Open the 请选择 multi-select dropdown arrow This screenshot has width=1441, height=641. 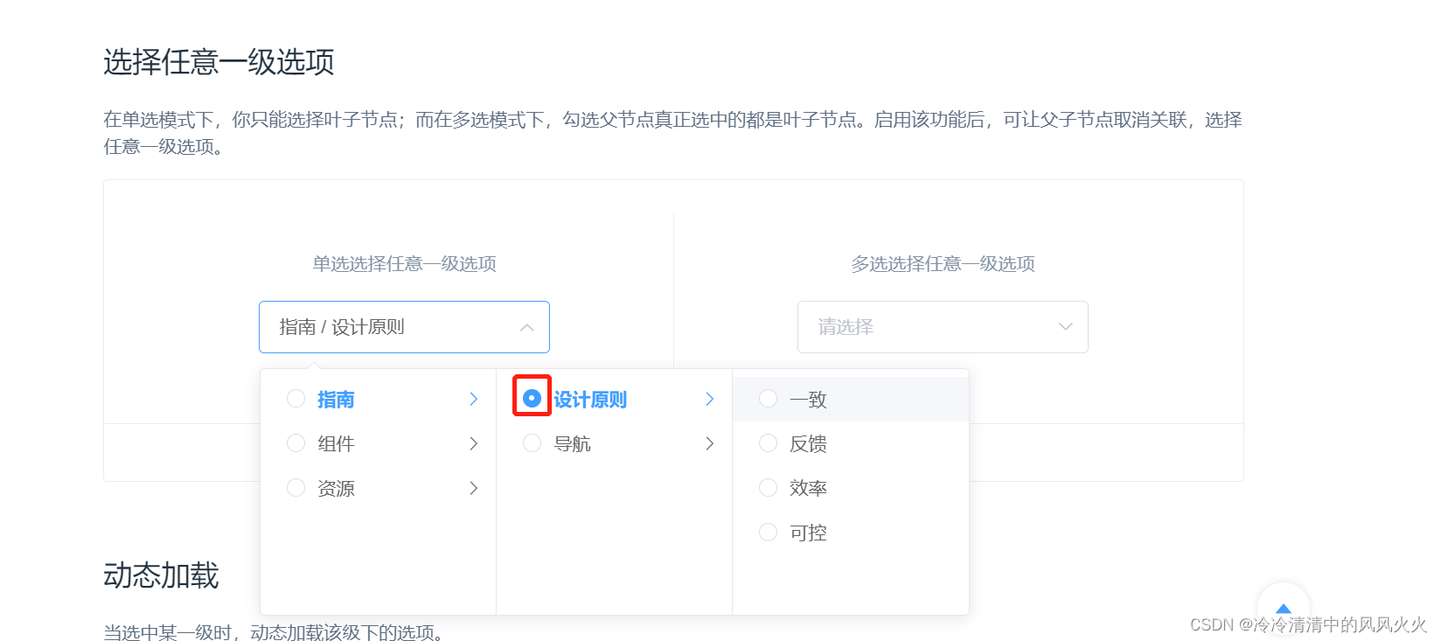click(x=1065, y=327)
